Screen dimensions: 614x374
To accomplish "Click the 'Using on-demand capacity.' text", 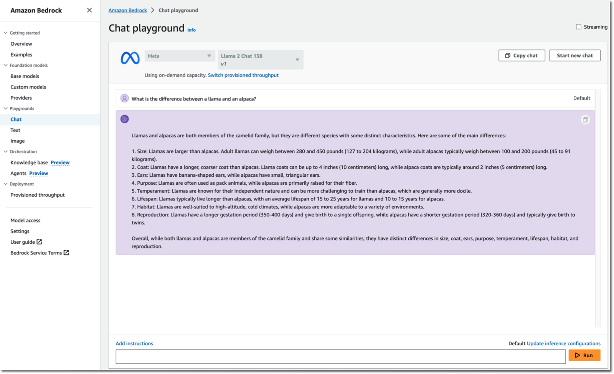I will (175, 75).
